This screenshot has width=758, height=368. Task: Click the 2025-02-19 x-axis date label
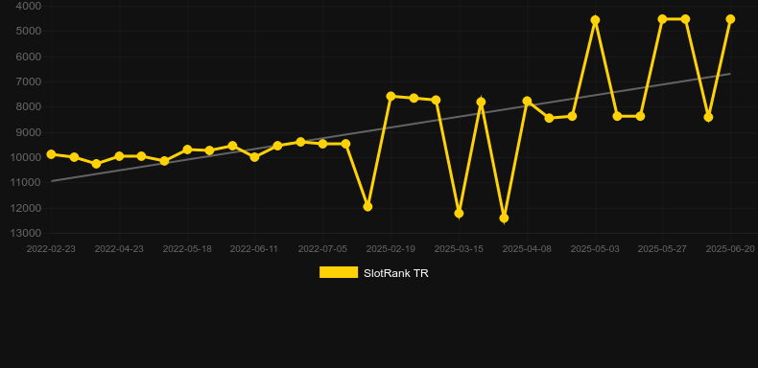(391, 249)
